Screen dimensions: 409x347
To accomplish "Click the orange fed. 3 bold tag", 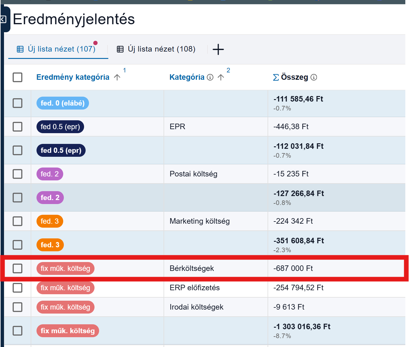I will (50, 245).
